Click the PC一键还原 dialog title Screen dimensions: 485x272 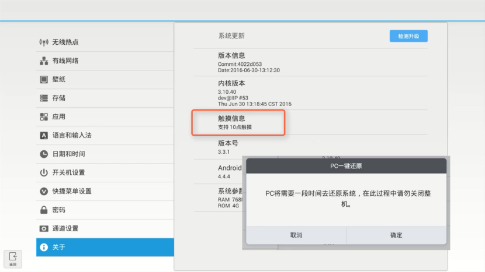[346, 166]
